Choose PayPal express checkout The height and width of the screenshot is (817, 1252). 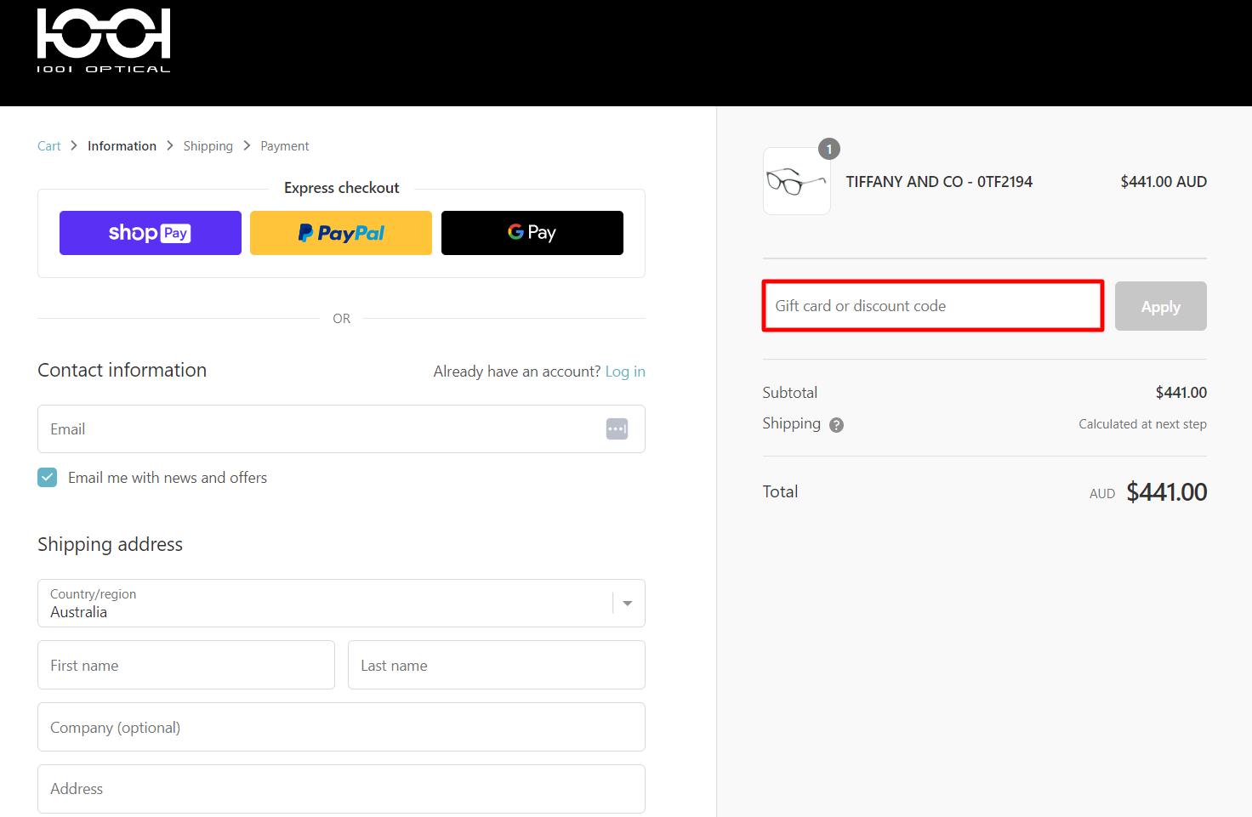[x=341, y=233]
